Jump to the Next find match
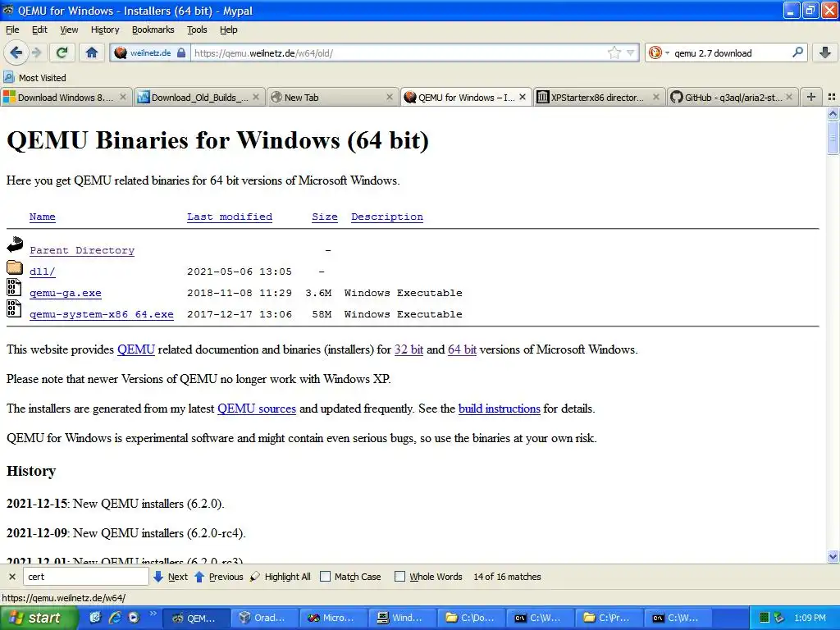This screenshot has width=840, height=630. tap(171, 577)
